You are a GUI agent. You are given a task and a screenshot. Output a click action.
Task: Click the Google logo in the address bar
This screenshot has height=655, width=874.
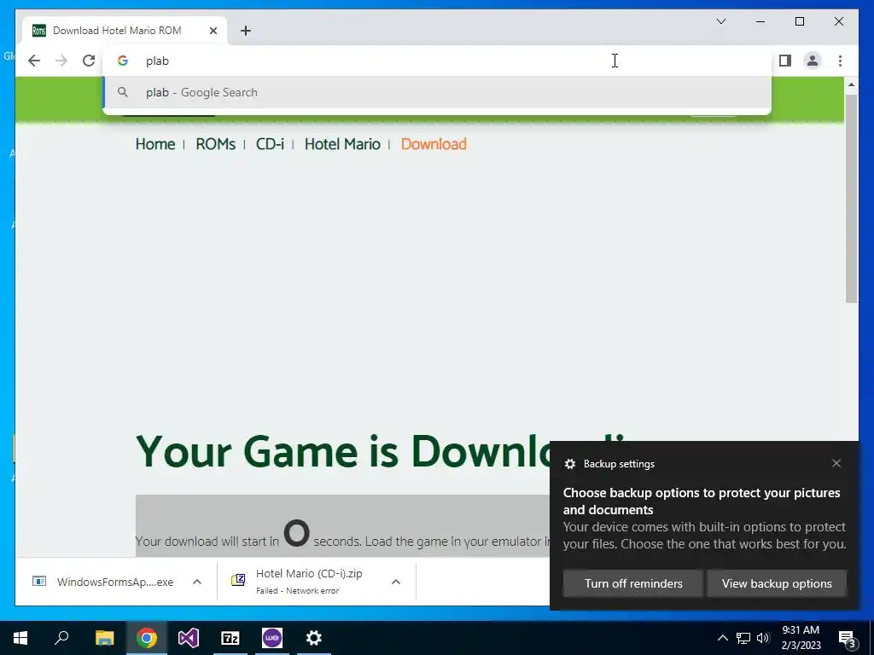click(x=123, y=61)
